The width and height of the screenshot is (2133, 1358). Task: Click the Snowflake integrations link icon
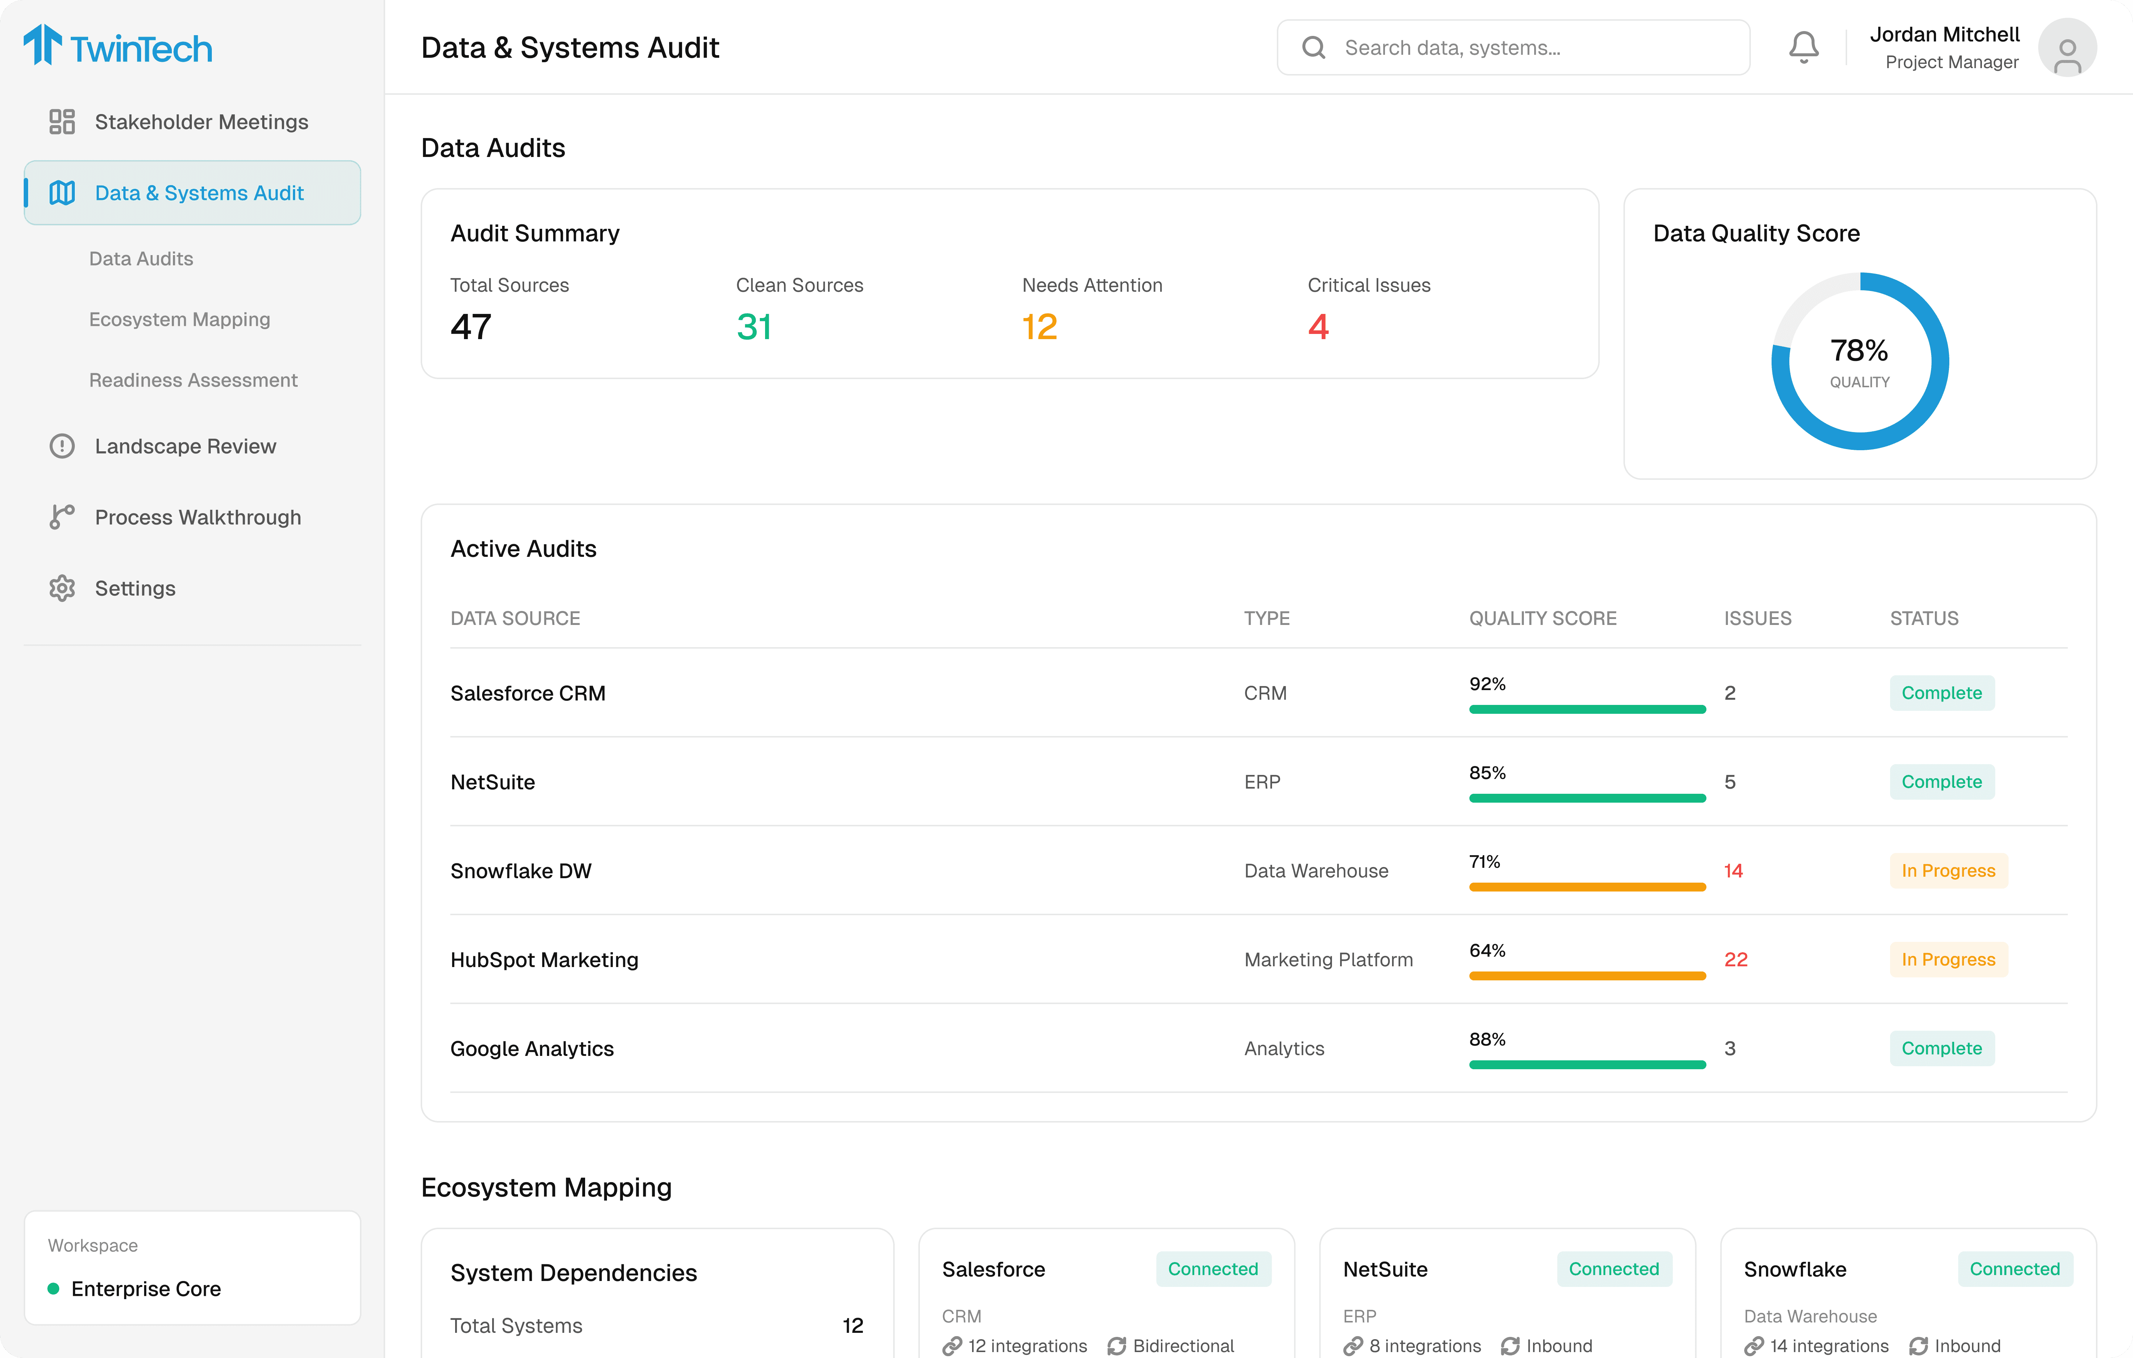(x=1754, y=1346)
